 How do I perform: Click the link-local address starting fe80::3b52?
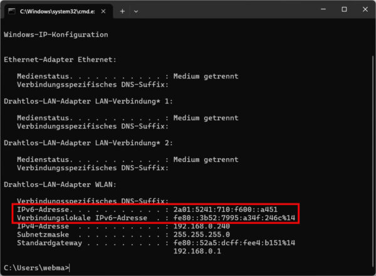[234, 217]
